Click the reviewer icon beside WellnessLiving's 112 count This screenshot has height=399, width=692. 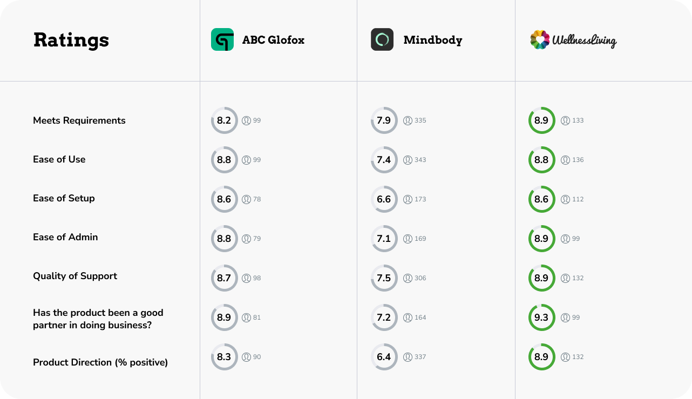565,199
